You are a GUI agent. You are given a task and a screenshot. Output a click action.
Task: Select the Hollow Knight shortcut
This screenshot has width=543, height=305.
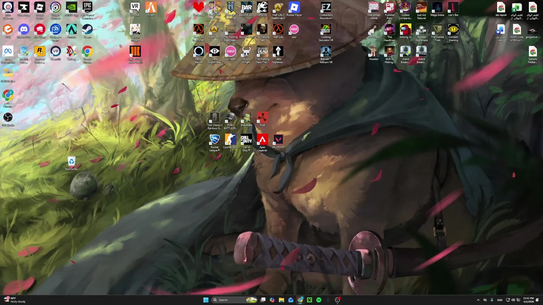point(246,54)
